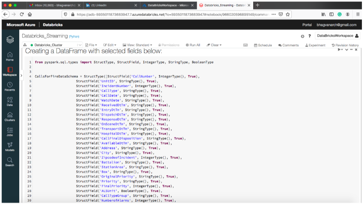Toggle the Firefox sidebar view icon

pos(332,14)
